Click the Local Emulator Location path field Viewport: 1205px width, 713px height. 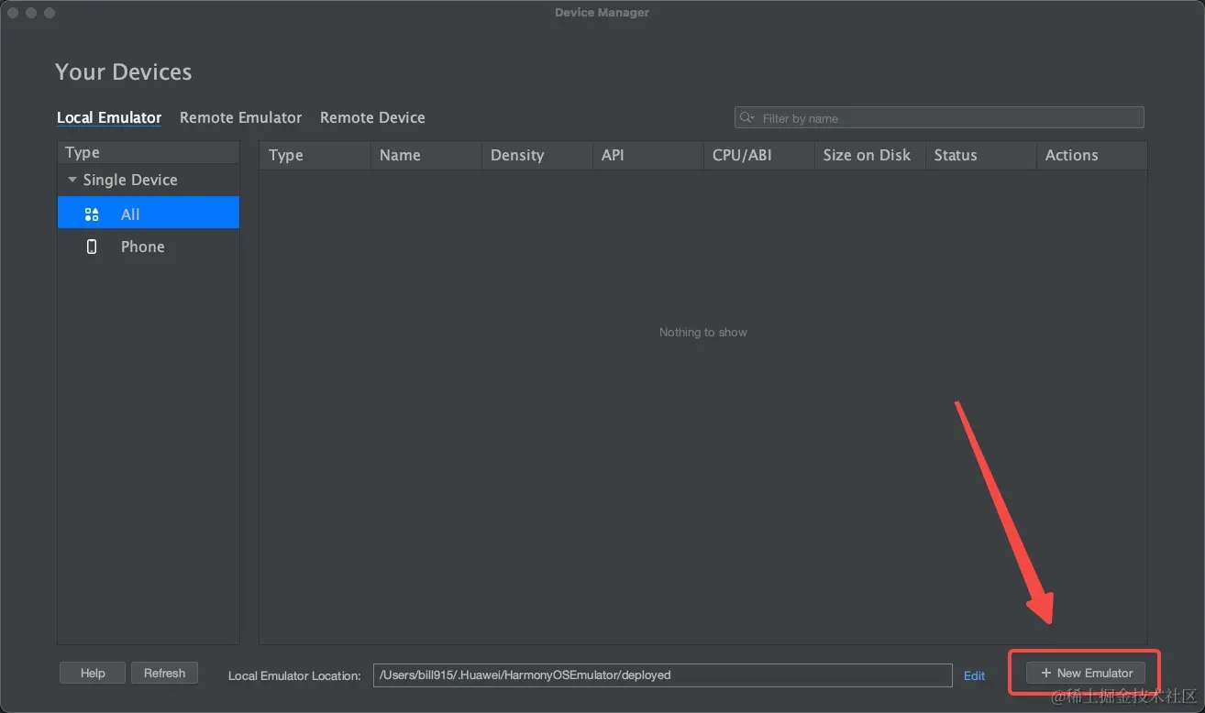662,675
